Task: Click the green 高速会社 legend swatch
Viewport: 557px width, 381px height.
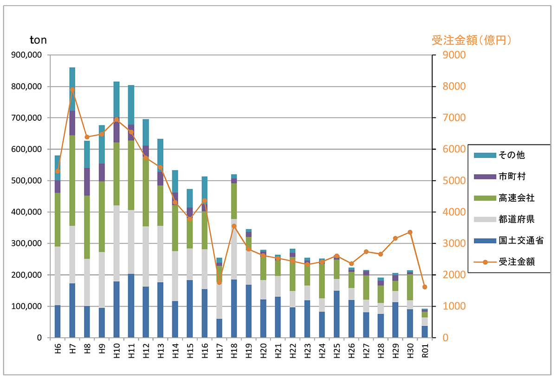Action: tap(485, 198)
